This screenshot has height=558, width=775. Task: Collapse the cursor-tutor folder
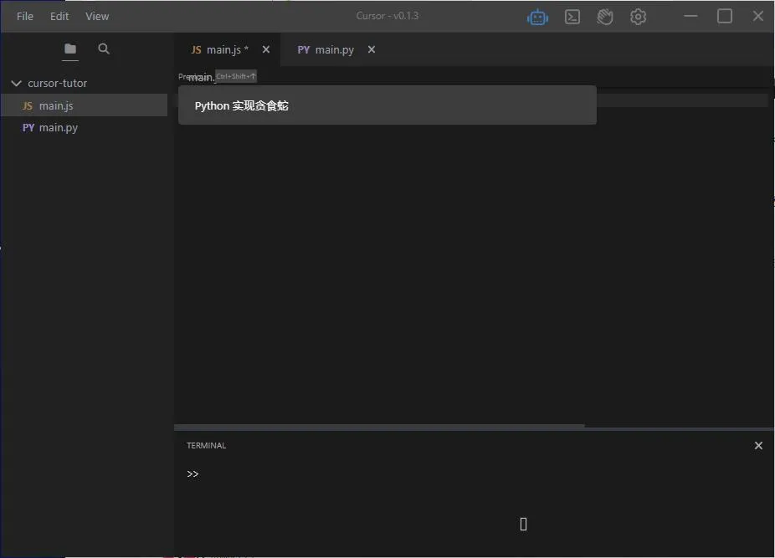click(x=16, y=84)
